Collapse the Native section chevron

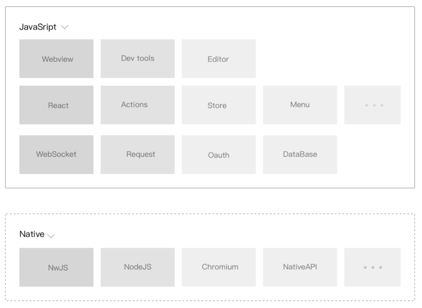tap(51, 236)
